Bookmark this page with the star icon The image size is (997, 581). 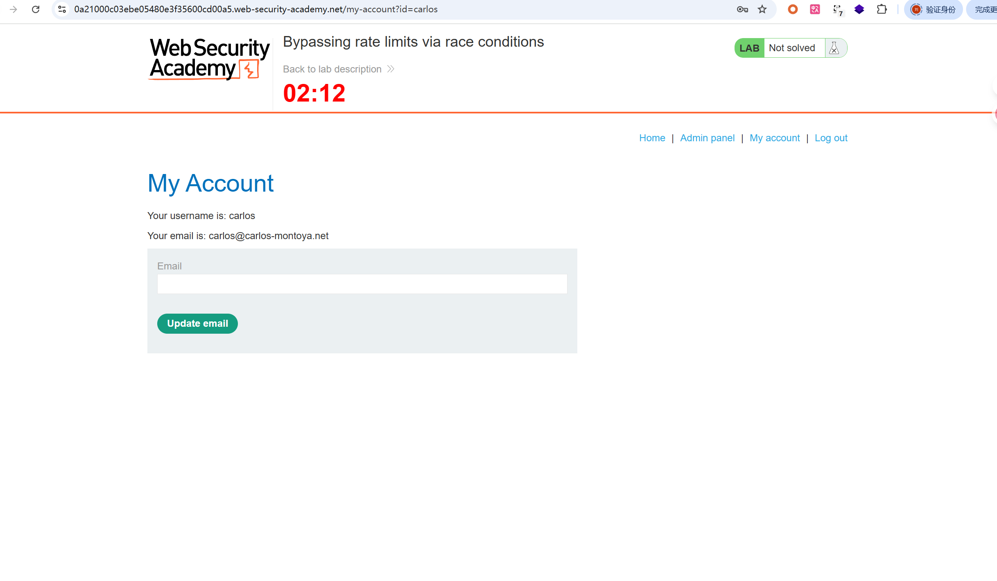(762, 9)
